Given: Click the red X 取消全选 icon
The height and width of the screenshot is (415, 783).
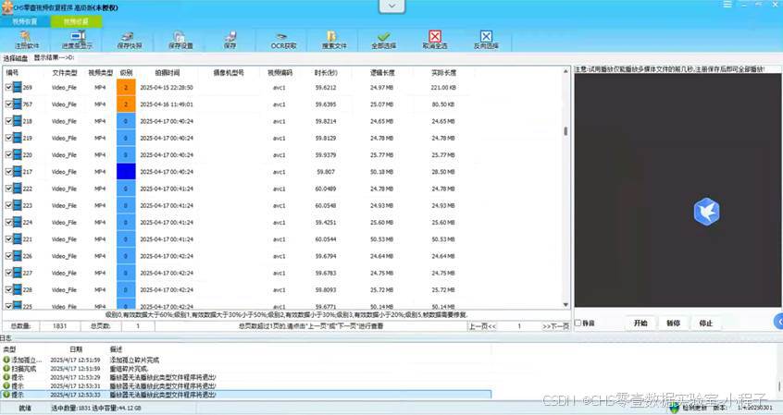Looking at the screenshot, I should tap(435, 36).
